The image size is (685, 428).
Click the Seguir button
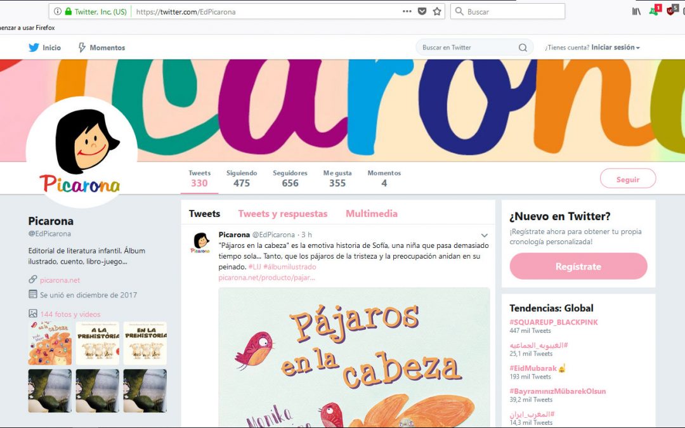[628, 179]
